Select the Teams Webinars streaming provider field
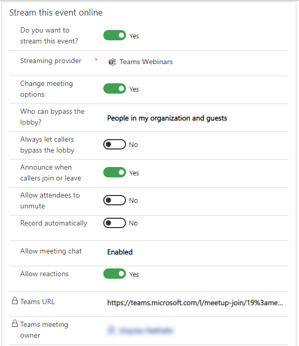299x346 pixels. [x=197, y=62]
